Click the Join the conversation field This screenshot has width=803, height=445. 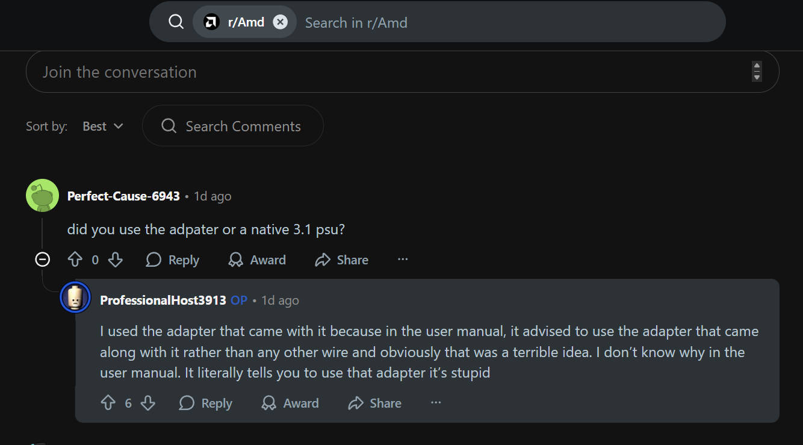pyautogui.click(x=385, y=72)
